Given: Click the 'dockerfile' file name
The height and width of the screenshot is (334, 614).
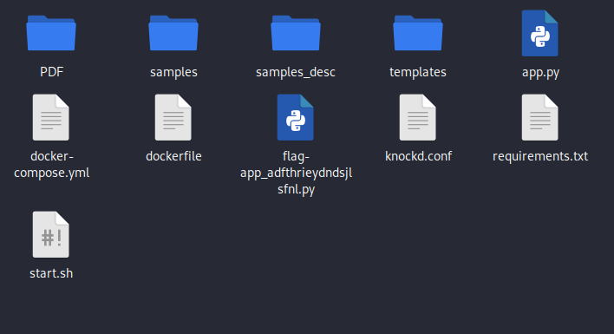Looking at the screenshot, I should pos(173,156).
